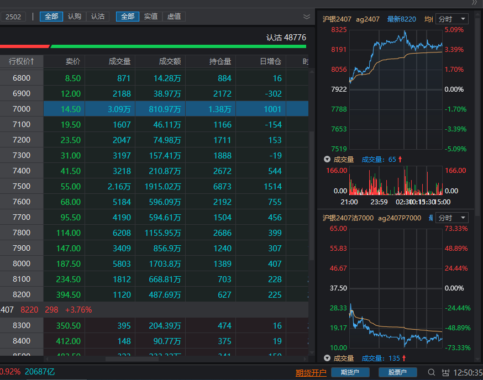Screen dimensions: 483x380
Task: Select the 8300 strike row
Action: (x=154, y=325)
